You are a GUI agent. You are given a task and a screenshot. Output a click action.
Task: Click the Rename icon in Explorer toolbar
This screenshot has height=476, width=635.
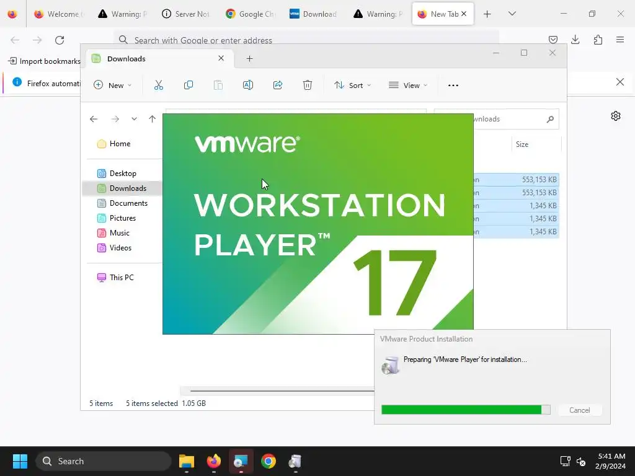point(248,85)
